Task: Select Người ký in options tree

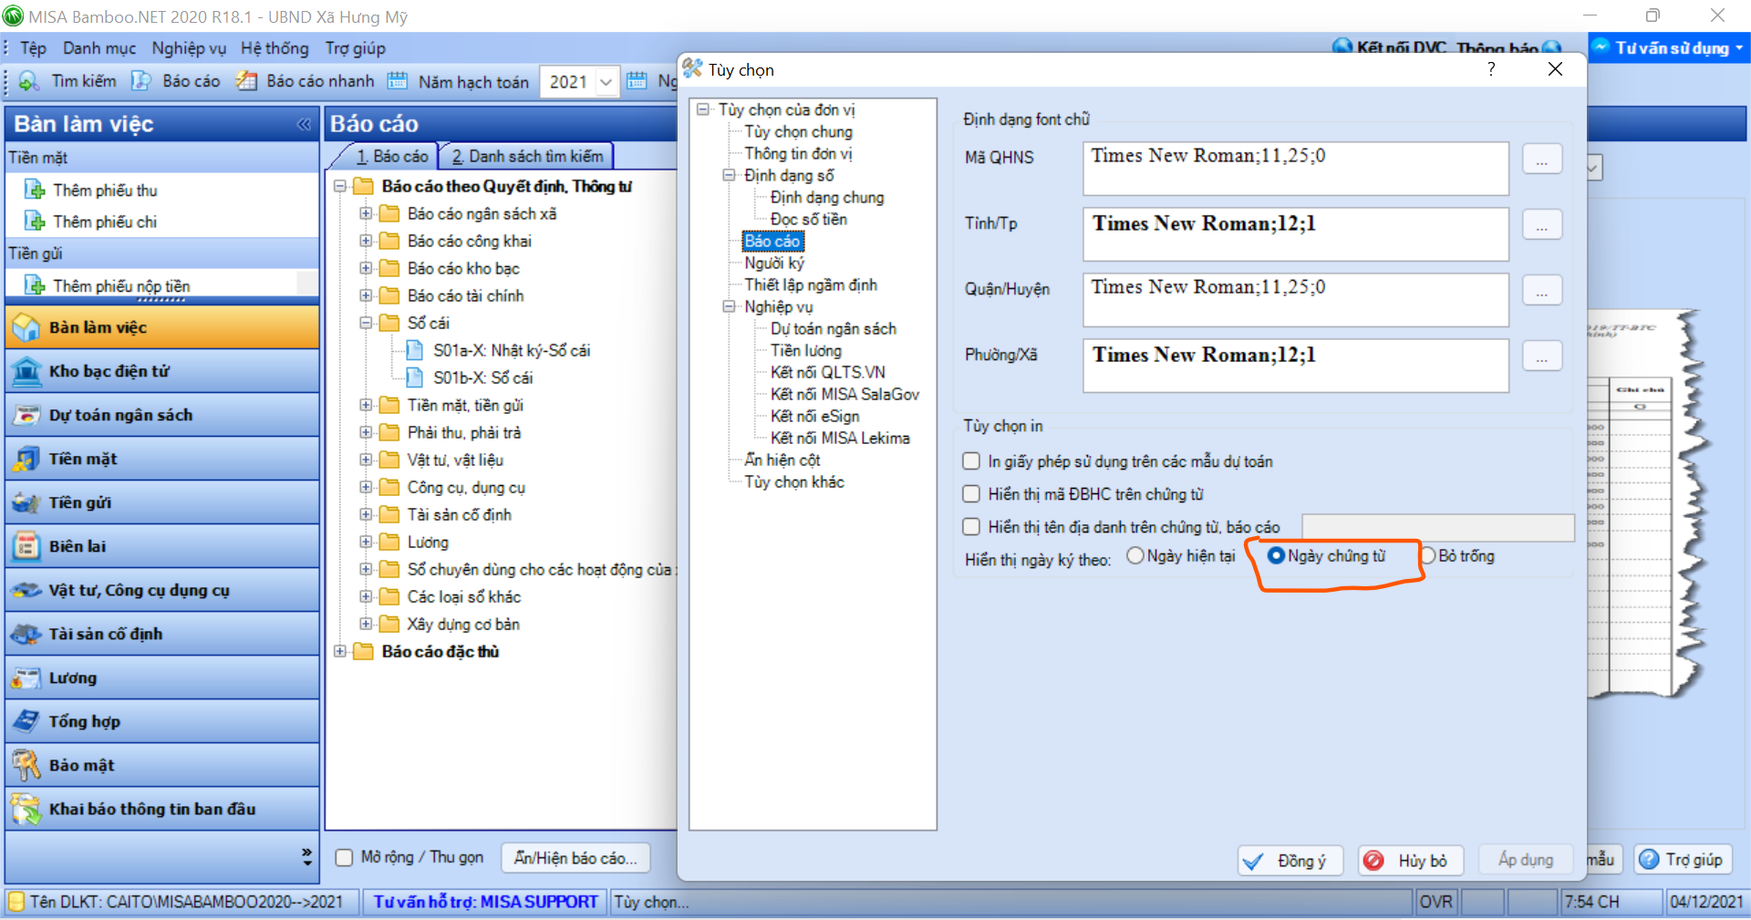Action: 774,263
